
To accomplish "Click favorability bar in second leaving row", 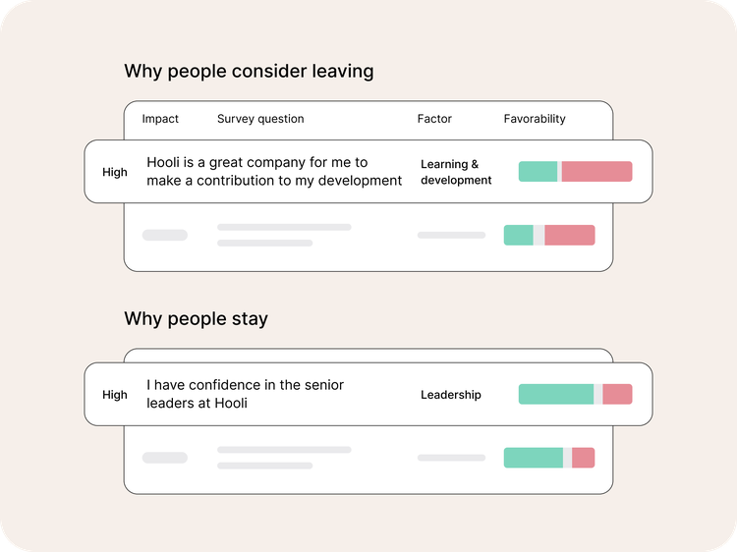I will [x=549, y=236].
